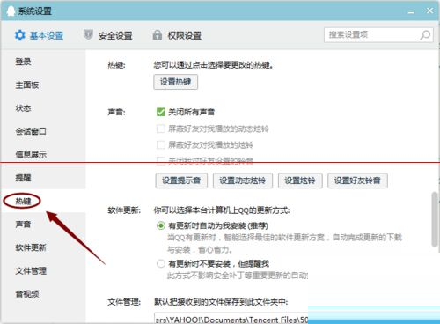Select 登录 in the sidebar
Viewport: 440px width, 324px height.
(23, 62)
